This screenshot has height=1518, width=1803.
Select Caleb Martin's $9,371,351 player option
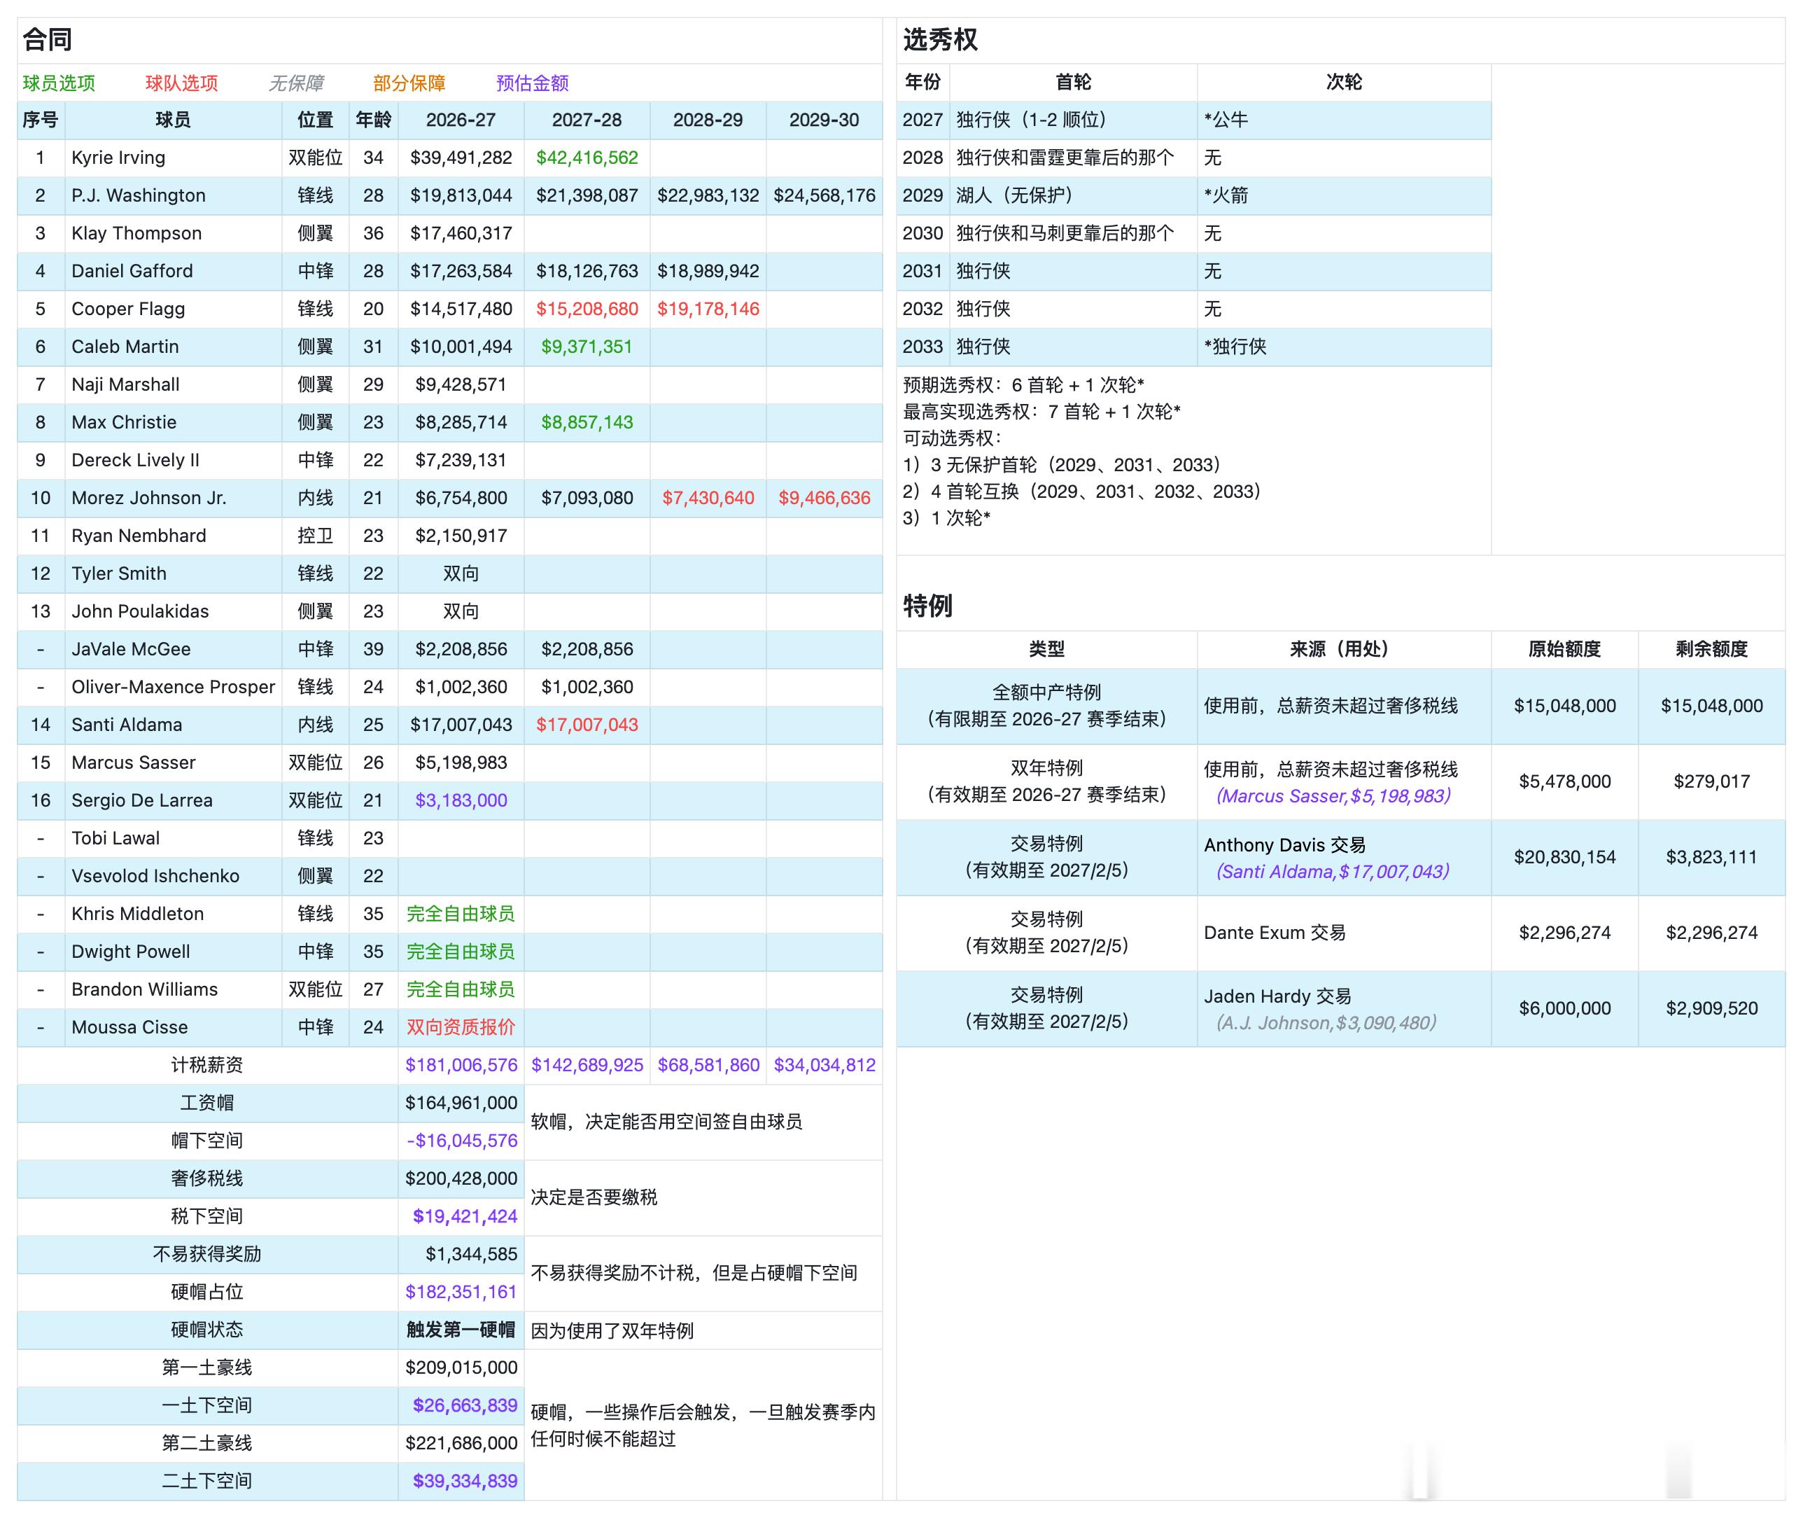587,347
